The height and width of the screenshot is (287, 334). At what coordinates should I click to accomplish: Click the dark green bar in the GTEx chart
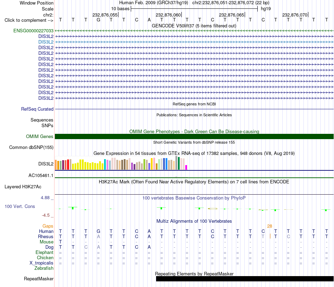point(179,163)
